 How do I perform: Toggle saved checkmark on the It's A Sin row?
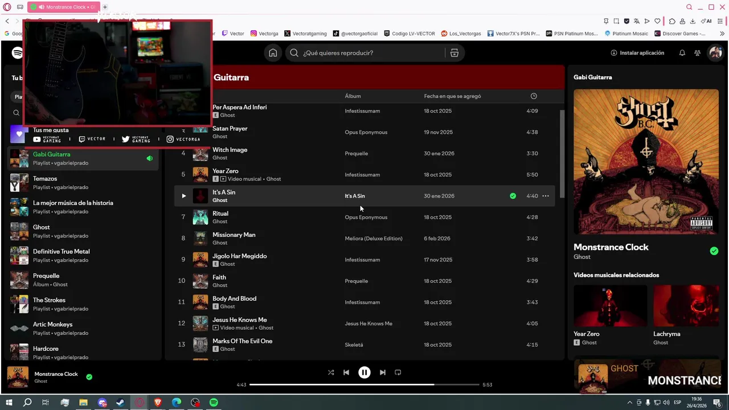click(x=513, y=196)
